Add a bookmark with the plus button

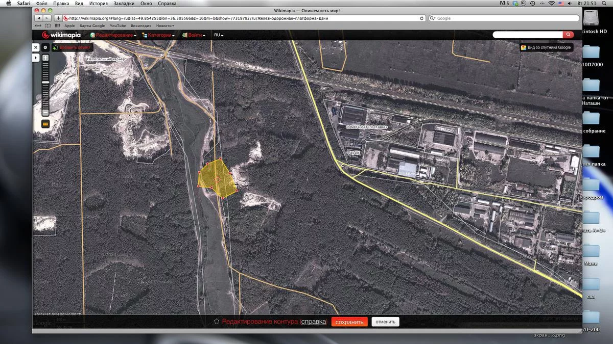point(58,18)
